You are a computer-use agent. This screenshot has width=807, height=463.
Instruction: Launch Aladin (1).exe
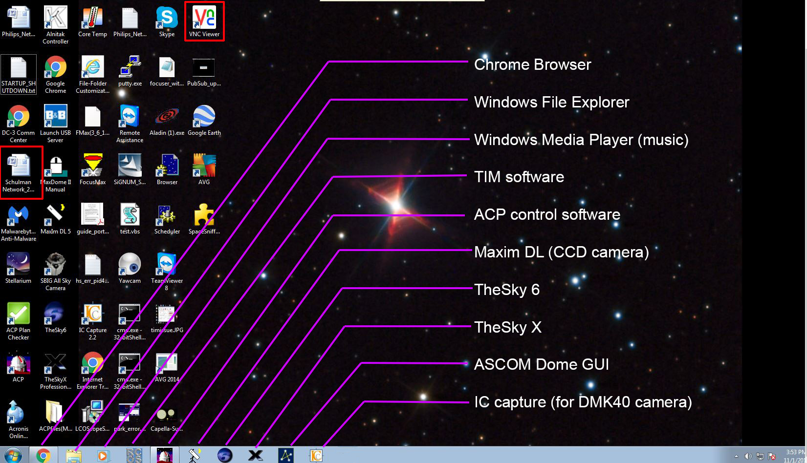167,120
